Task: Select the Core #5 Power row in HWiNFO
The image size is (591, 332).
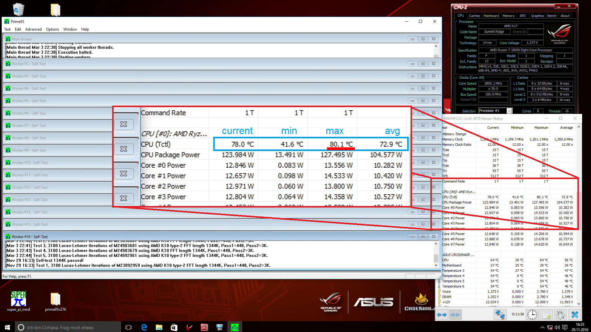Action: click(x=507, y=234)
